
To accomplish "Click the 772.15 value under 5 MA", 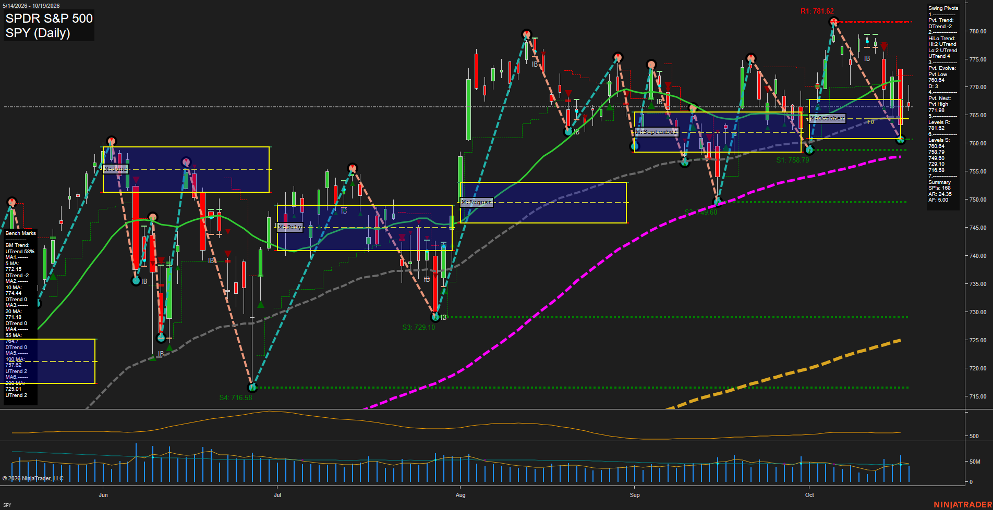I will (14, 269).
